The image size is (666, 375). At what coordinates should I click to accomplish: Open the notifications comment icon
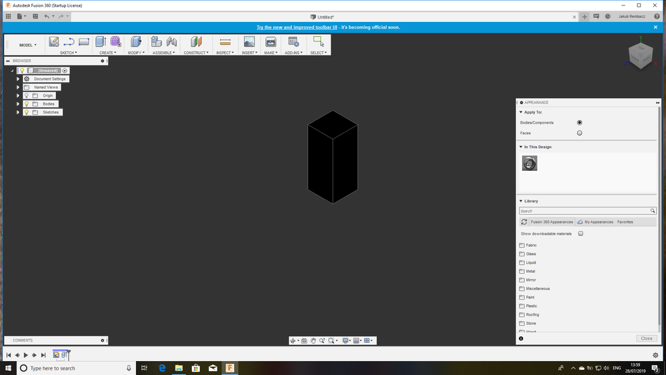pos(596,17)
